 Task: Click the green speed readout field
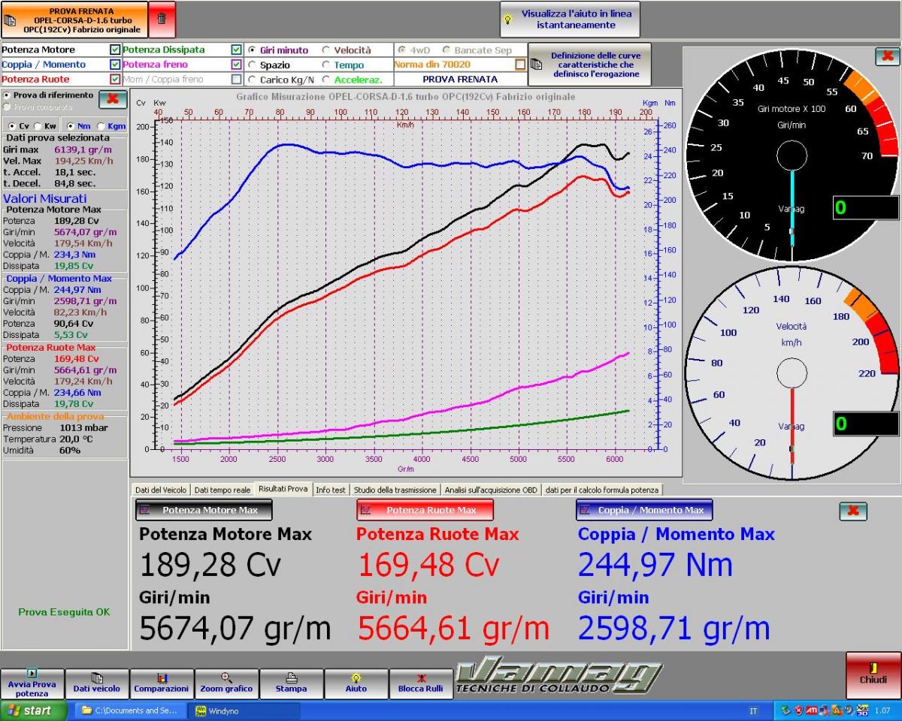(866, 424)
